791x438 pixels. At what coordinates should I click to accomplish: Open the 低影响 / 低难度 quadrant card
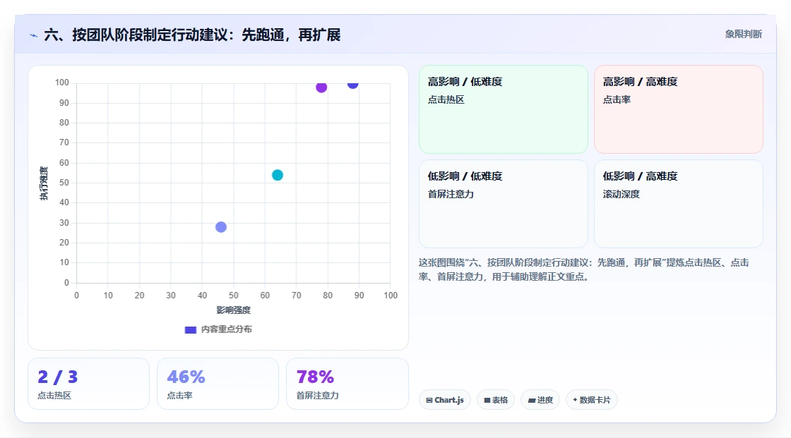click(504, 204)
